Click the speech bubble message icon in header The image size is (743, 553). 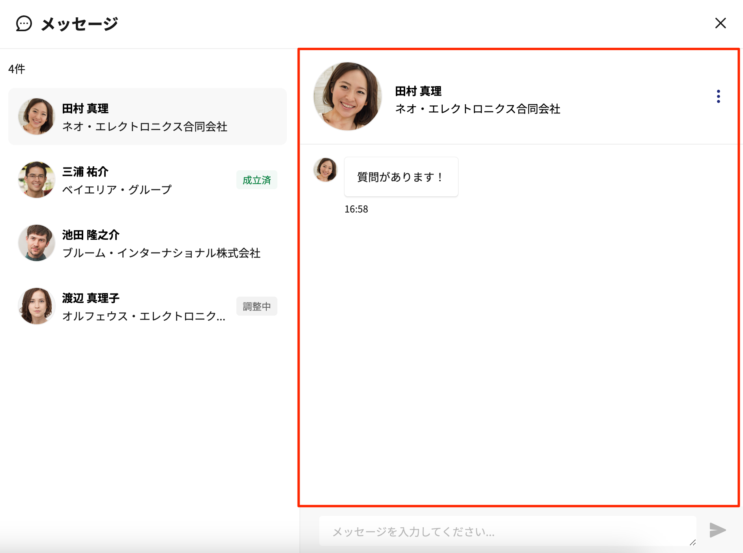24,24
